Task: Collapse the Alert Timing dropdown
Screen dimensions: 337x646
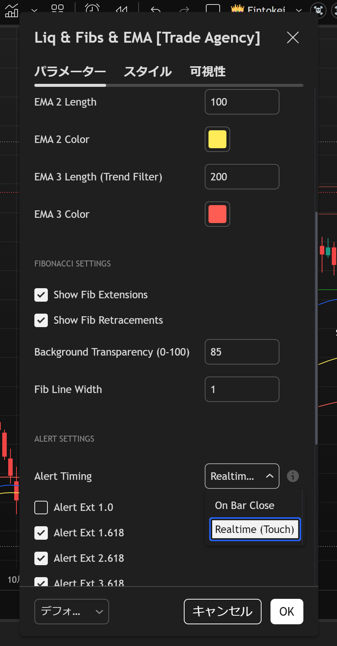Action: pos(242,476)
